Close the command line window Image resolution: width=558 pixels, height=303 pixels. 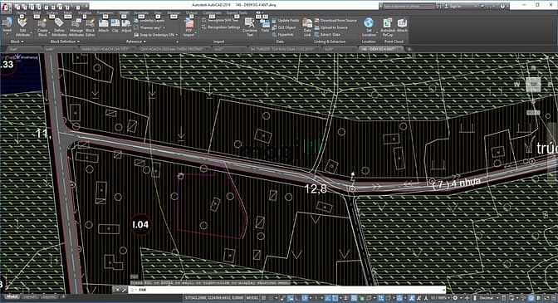117,290
